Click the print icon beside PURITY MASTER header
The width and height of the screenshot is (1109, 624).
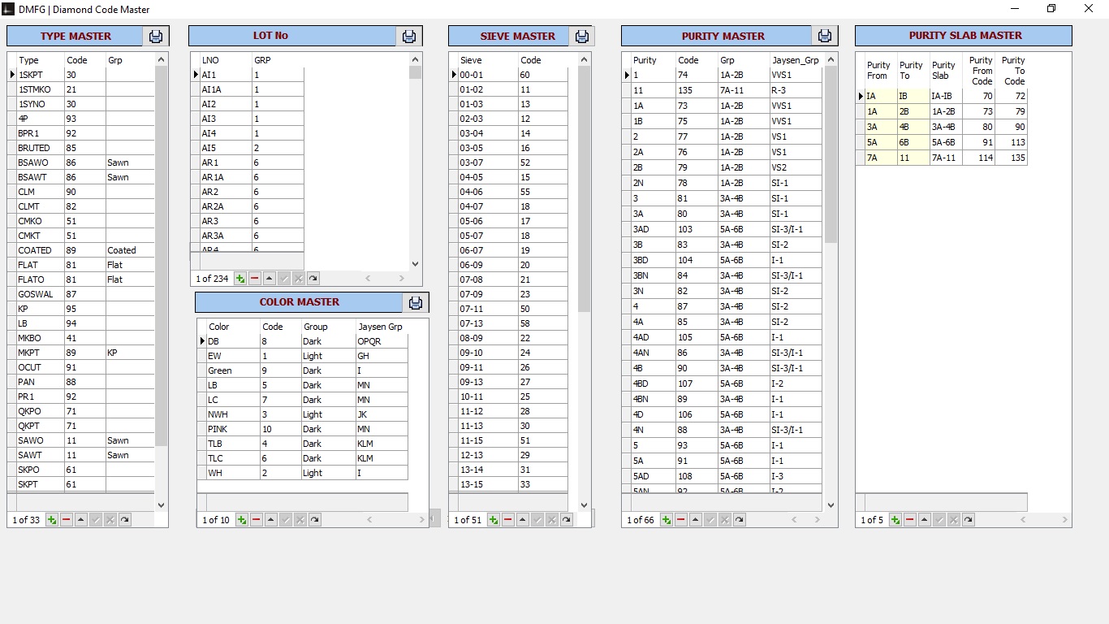click(x=825, y=37)
